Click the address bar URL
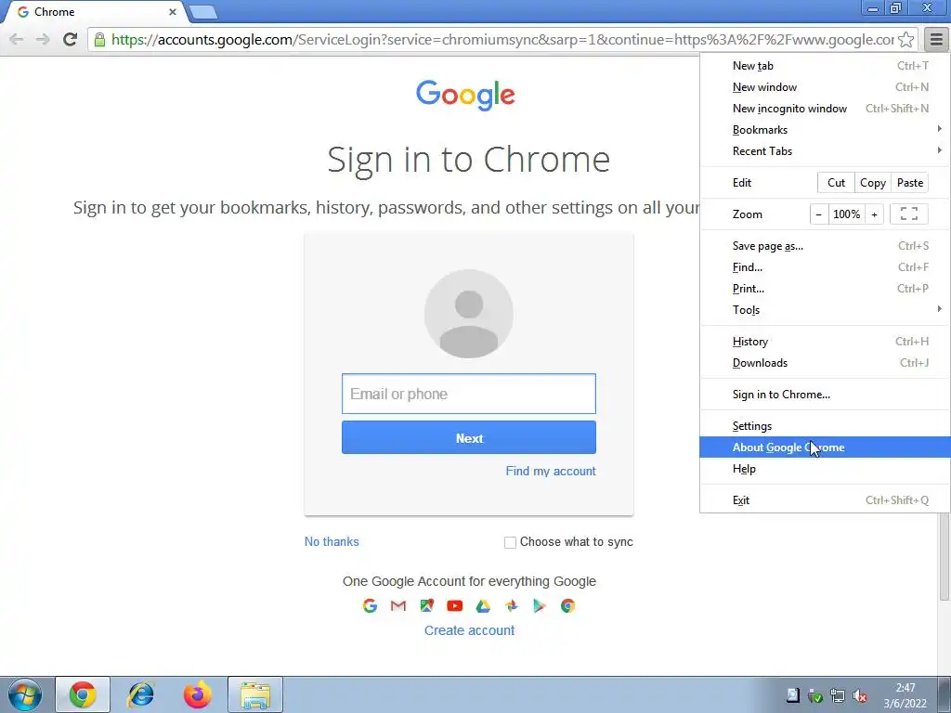Image resolution: width=951 pixels, height=713 pixels. [502, 40]
